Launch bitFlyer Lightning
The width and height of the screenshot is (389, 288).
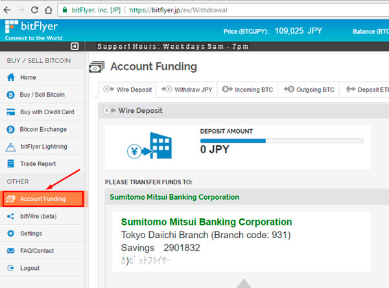pyautogui.click(x=42, y=147)
